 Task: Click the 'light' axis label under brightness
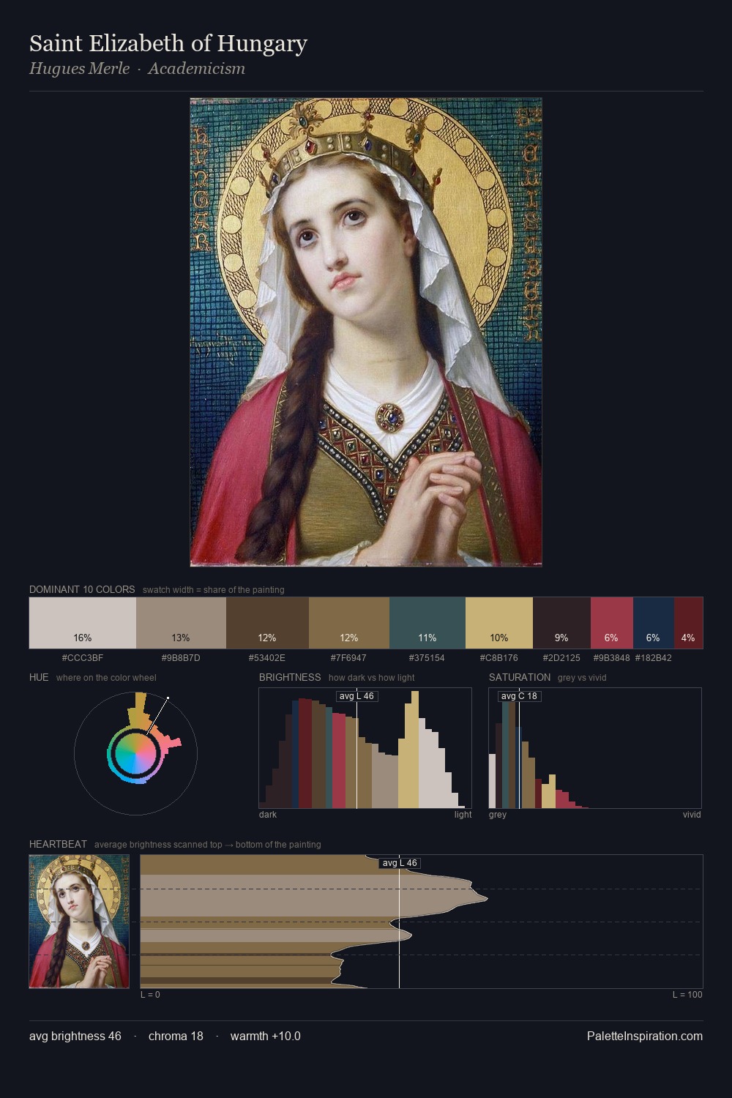tap(463, 815)
